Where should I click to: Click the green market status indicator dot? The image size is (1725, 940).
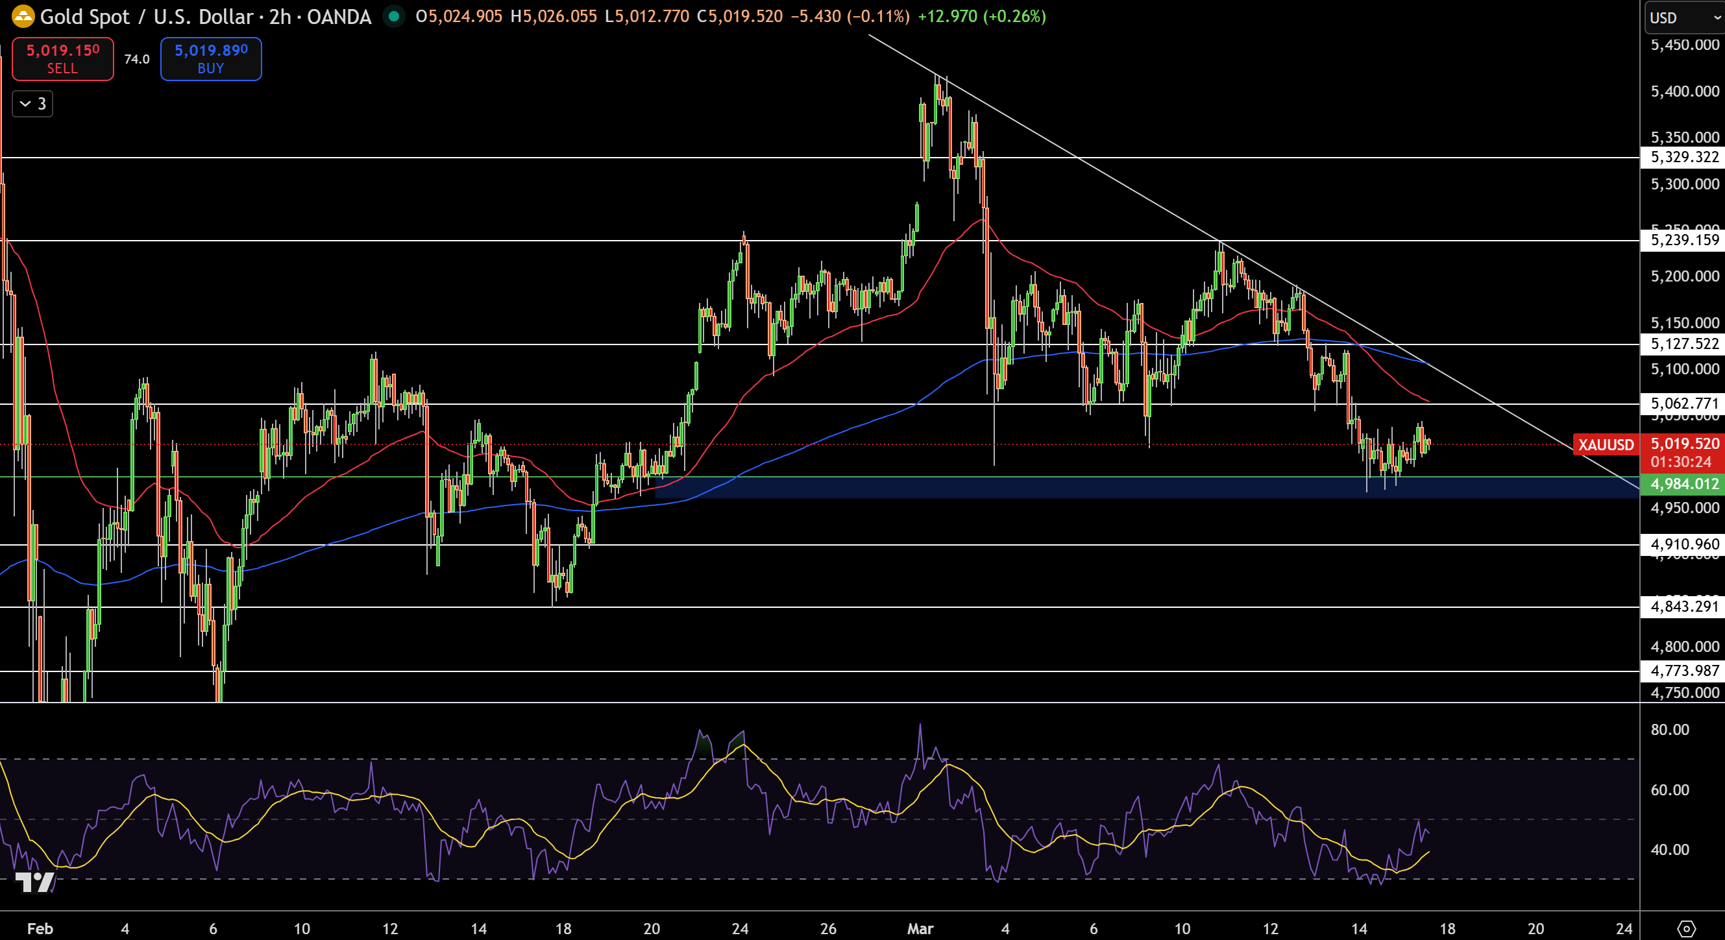click(x=394, y=16)
